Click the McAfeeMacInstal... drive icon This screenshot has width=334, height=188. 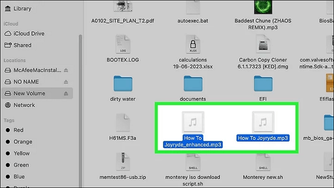[x=8, y=70]
